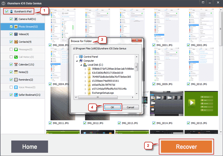The image size is (223, 156).
Task: Select the e00a0fa28c78f7973d folder name
Action: (104, 85)
